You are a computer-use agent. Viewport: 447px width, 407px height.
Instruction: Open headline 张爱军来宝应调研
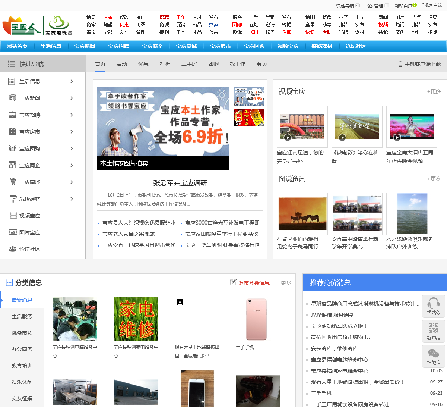(180, 183)
